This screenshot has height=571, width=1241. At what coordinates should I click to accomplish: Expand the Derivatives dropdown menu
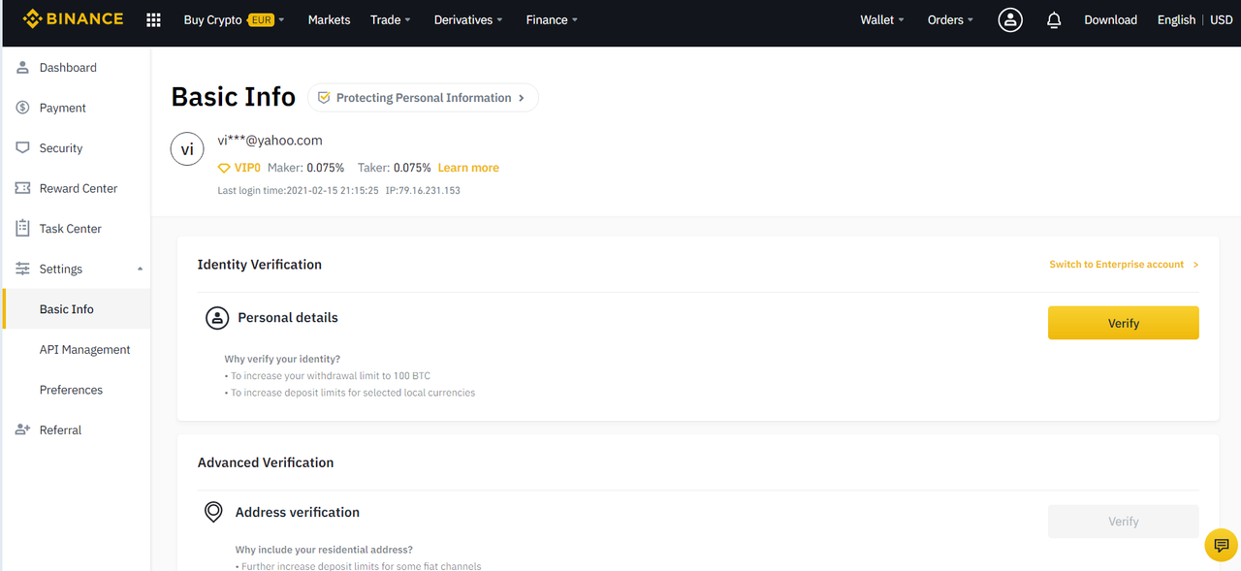click(468, 19)
